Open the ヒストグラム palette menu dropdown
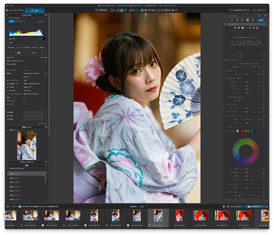The width and height of the screenshot is (274, 235). [46, 15]
